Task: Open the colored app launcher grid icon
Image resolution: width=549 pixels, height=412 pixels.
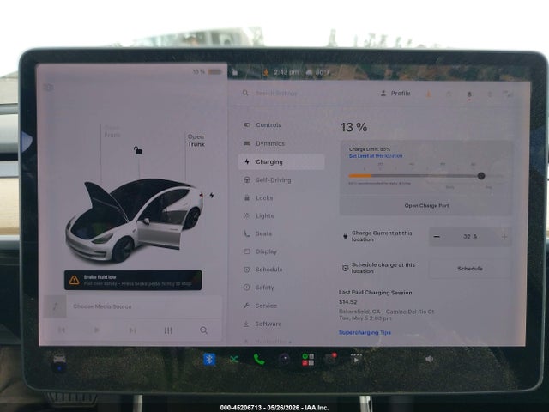Action: [x=308, y=360]
